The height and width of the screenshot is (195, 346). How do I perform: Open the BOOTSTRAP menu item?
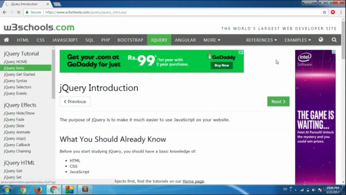[x=130, y=40]
